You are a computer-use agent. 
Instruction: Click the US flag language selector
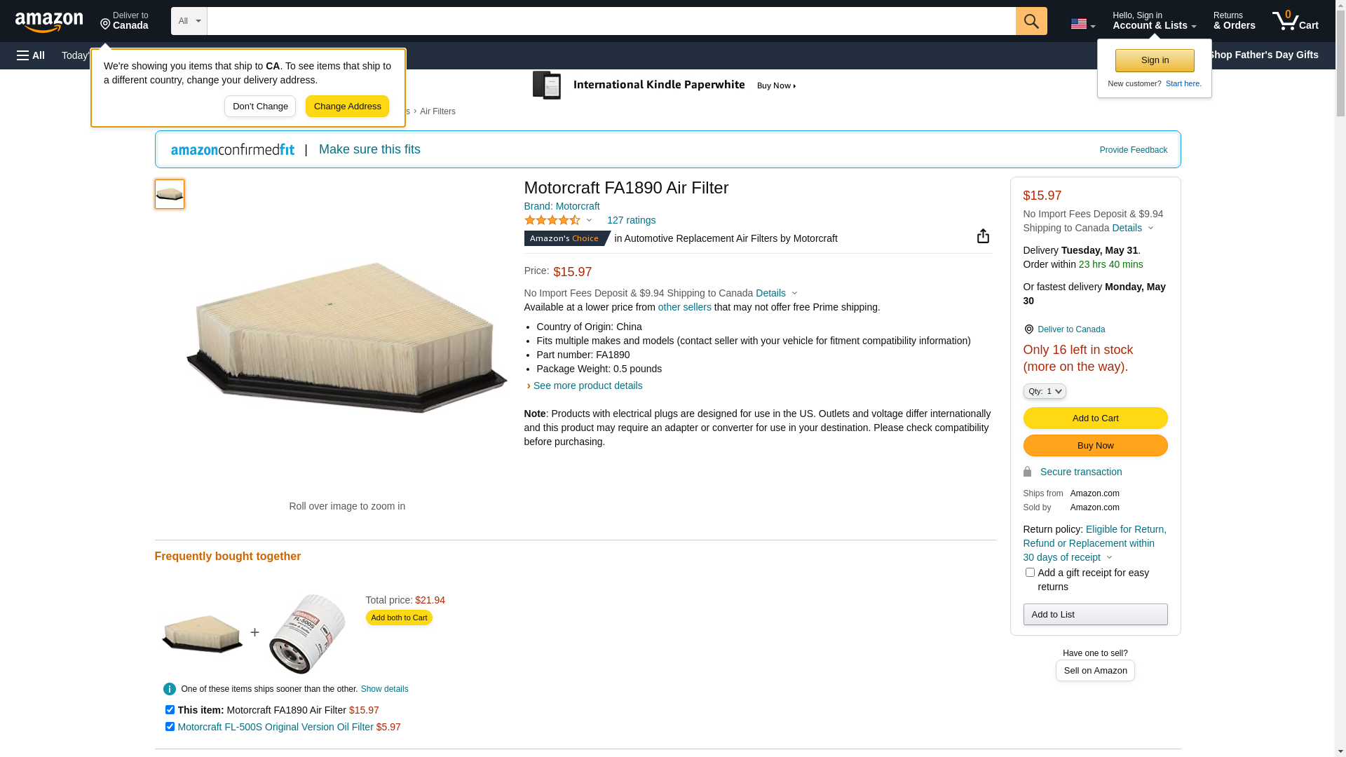click(1082, 24)
